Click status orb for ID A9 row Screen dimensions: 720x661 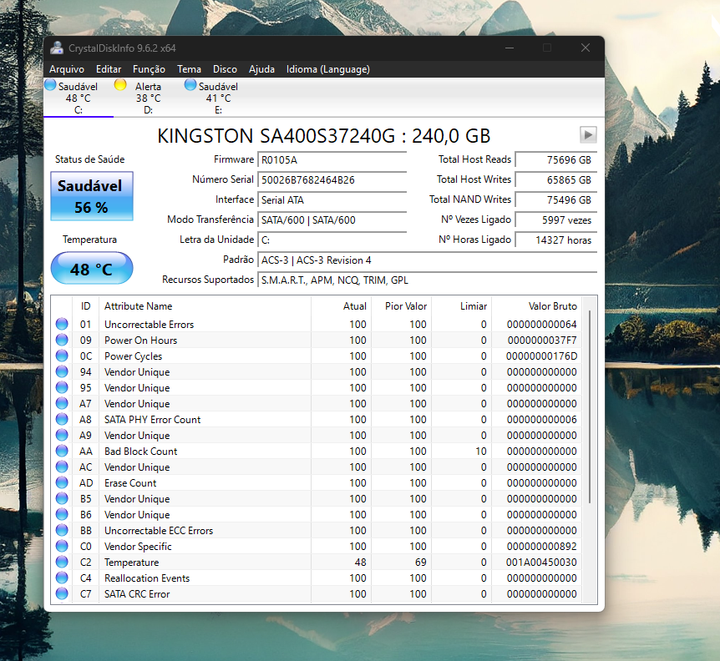click(x=62, y=436)
